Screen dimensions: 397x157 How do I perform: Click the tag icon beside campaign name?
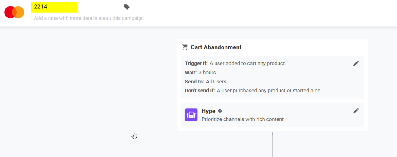click(x=127, y=7)
